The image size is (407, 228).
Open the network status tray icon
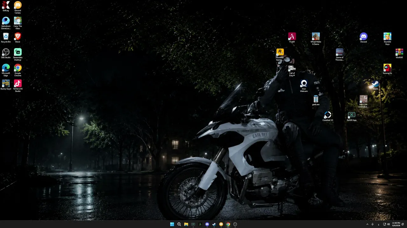tap(384, 224)
